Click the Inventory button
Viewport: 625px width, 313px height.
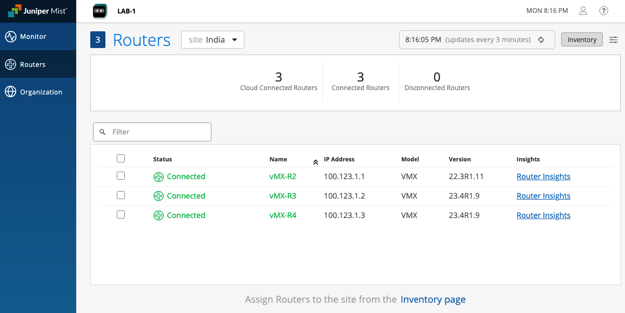click(582, 40)
